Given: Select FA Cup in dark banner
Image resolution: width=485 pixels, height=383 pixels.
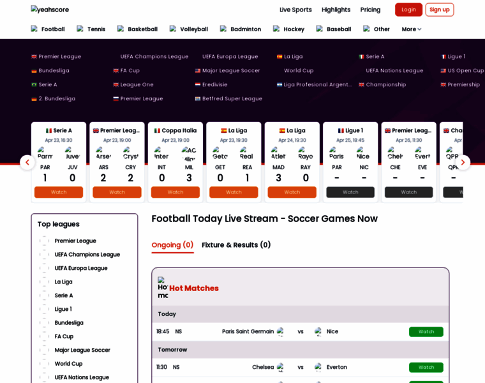Looking at the screenshot, I should [x=126, y=71].
